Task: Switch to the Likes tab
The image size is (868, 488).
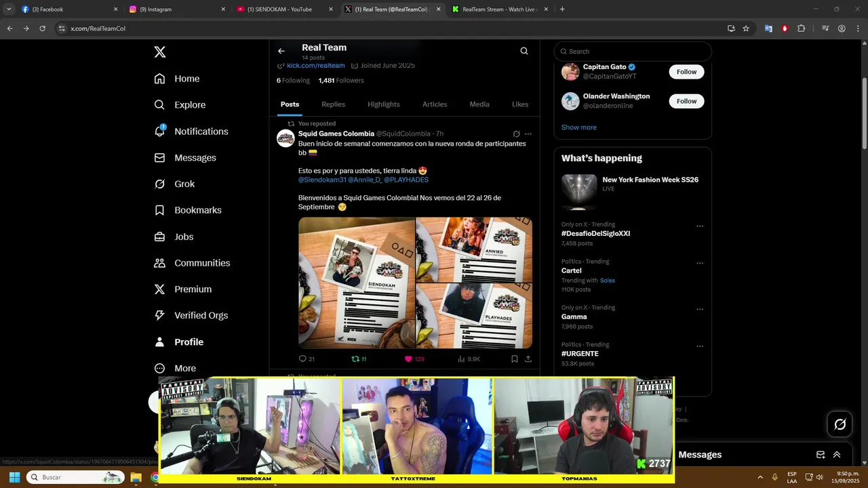Action: pos(520,104)
